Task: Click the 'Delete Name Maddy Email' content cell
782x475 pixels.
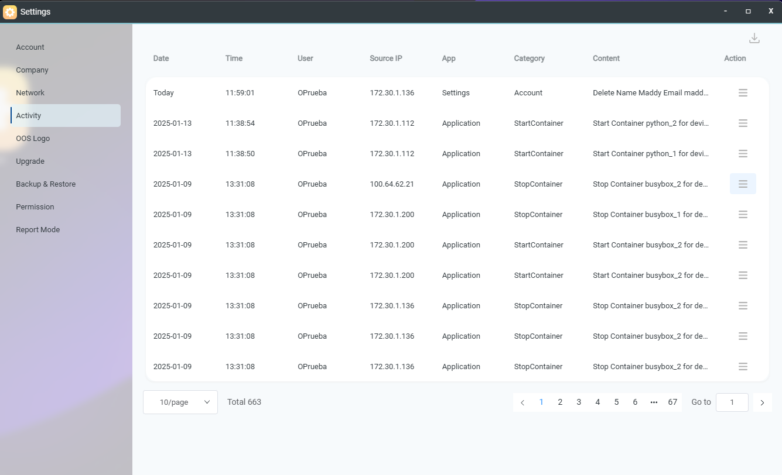Action: [x=651, y=92]
